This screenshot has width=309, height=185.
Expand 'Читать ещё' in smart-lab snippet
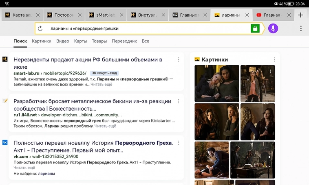click(101, 85)
